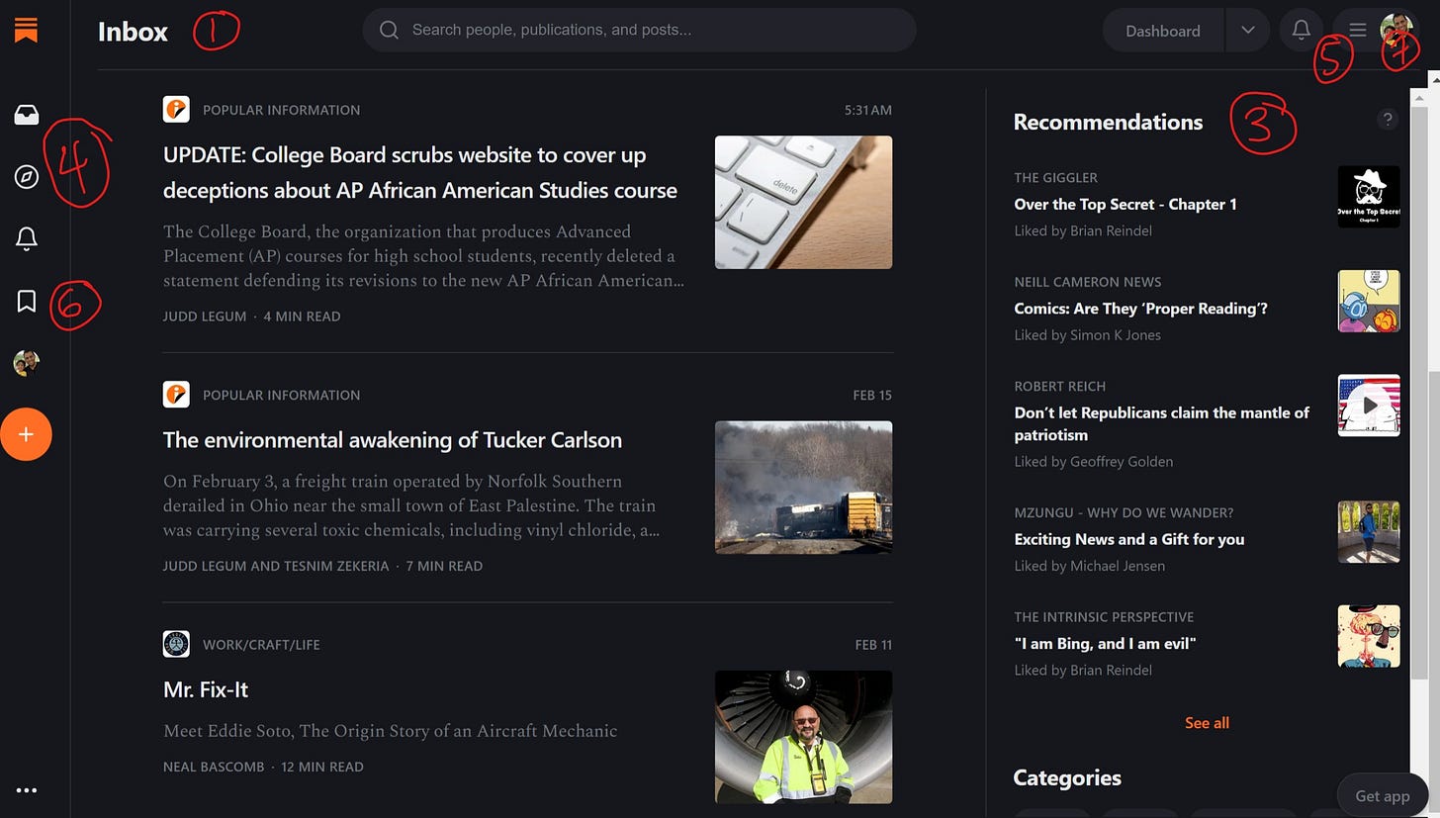Image resolution: width=1440 pixels, height=818 pixels.
Task: Click Liked by Michael Jensen text
Action: 1089,566
